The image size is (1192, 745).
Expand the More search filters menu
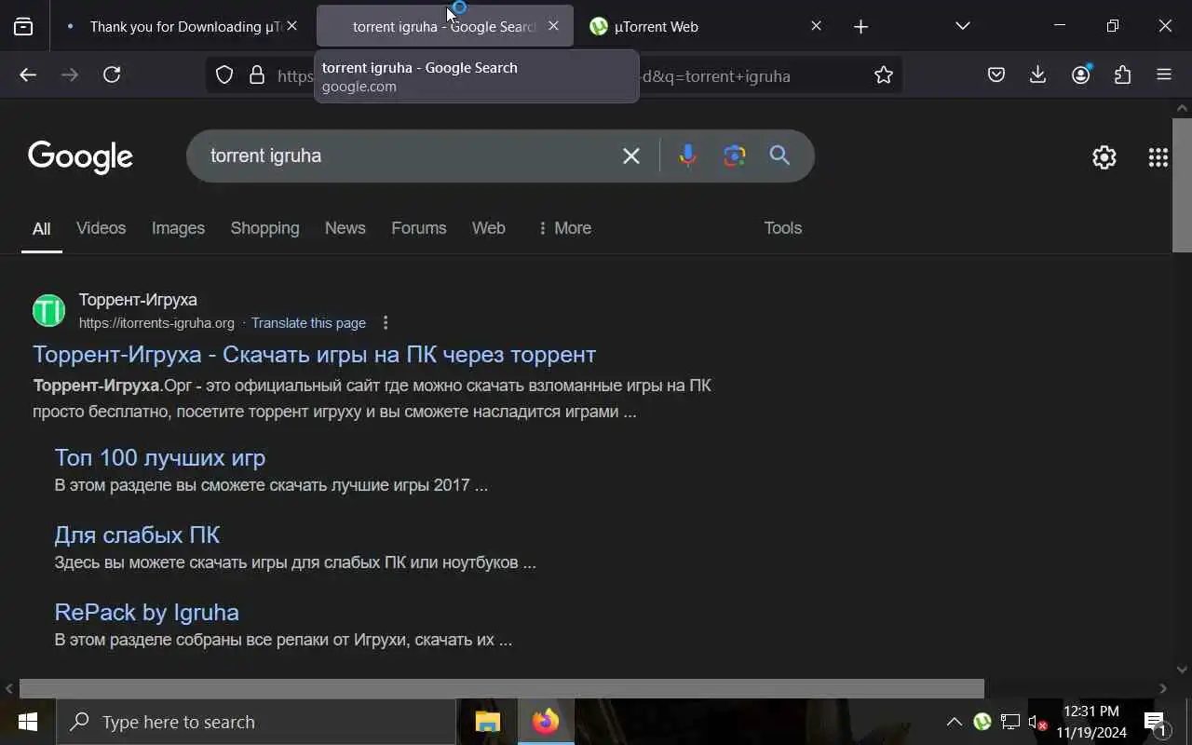[564, 228]
